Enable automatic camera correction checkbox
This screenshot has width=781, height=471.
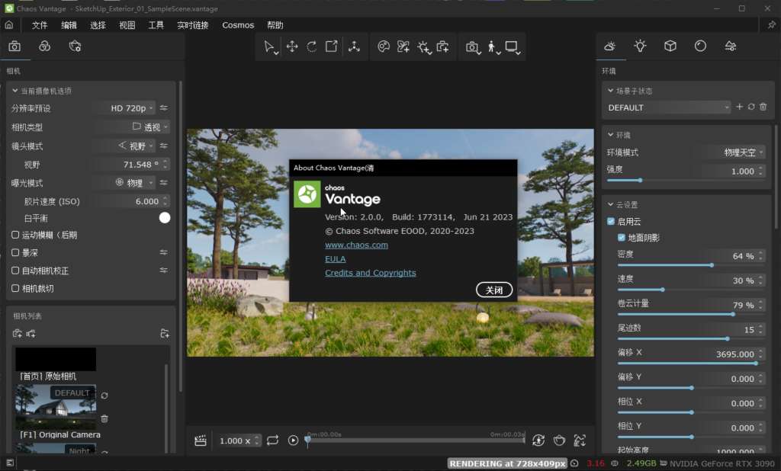coord(15,271)
